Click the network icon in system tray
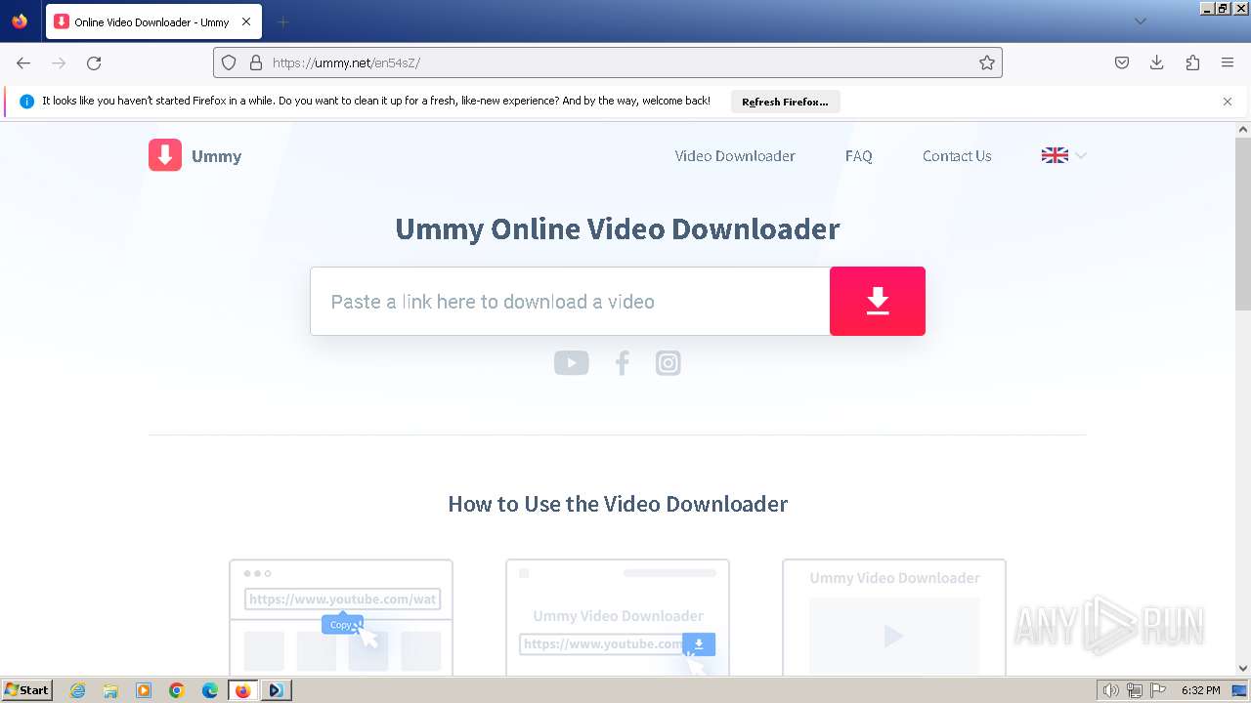Screen dimensions: 1251x703 (x=1135, y=690)
